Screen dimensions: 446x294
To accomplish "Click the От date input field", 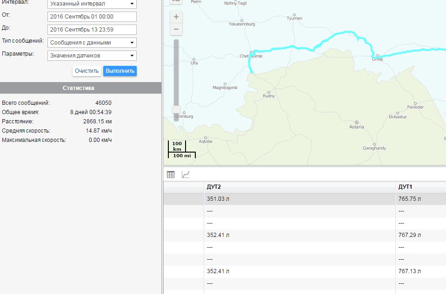I will 92,17.
